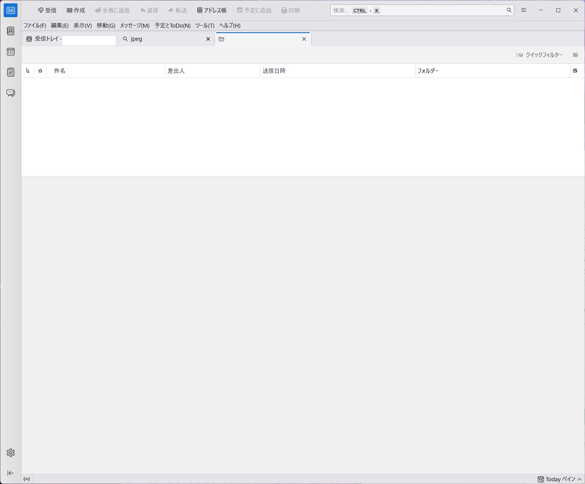
Task: Open the ファイル(F) menu
Action: point(35,25)
